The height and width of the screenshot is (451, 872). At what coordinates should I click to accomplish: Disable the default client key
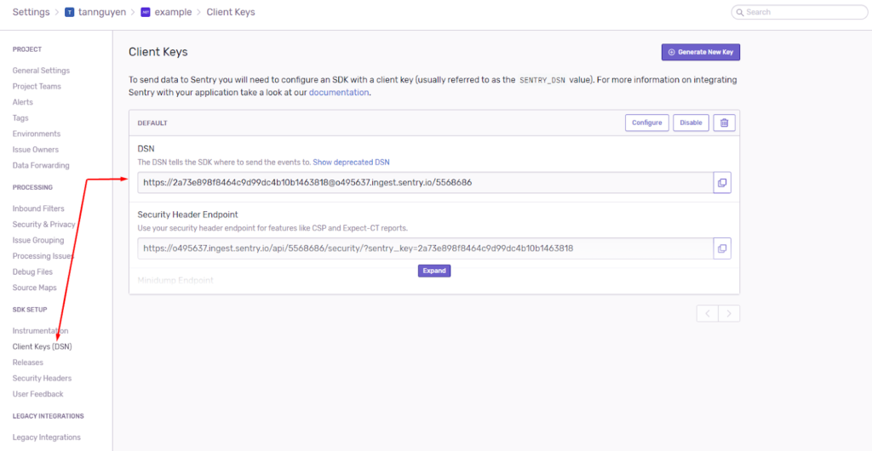[x=691, y=123]
